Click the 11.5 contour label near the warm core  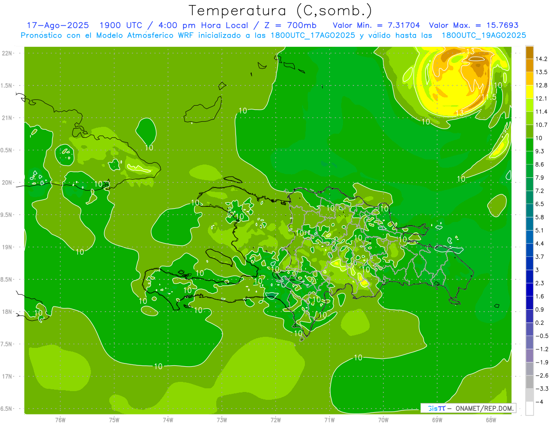tap(489, 97)
